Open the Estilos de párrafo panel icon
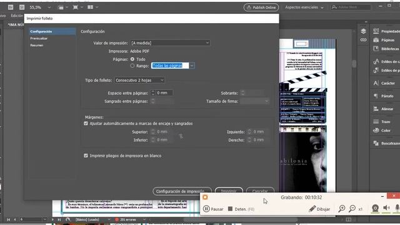This screenshot has height=225, width=400. click(x=376, y=70)
